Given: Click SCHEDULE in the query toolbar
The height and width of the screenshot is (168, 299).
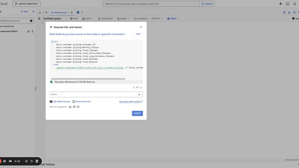Looking at the screenshot, I should [x=141, y=19].
